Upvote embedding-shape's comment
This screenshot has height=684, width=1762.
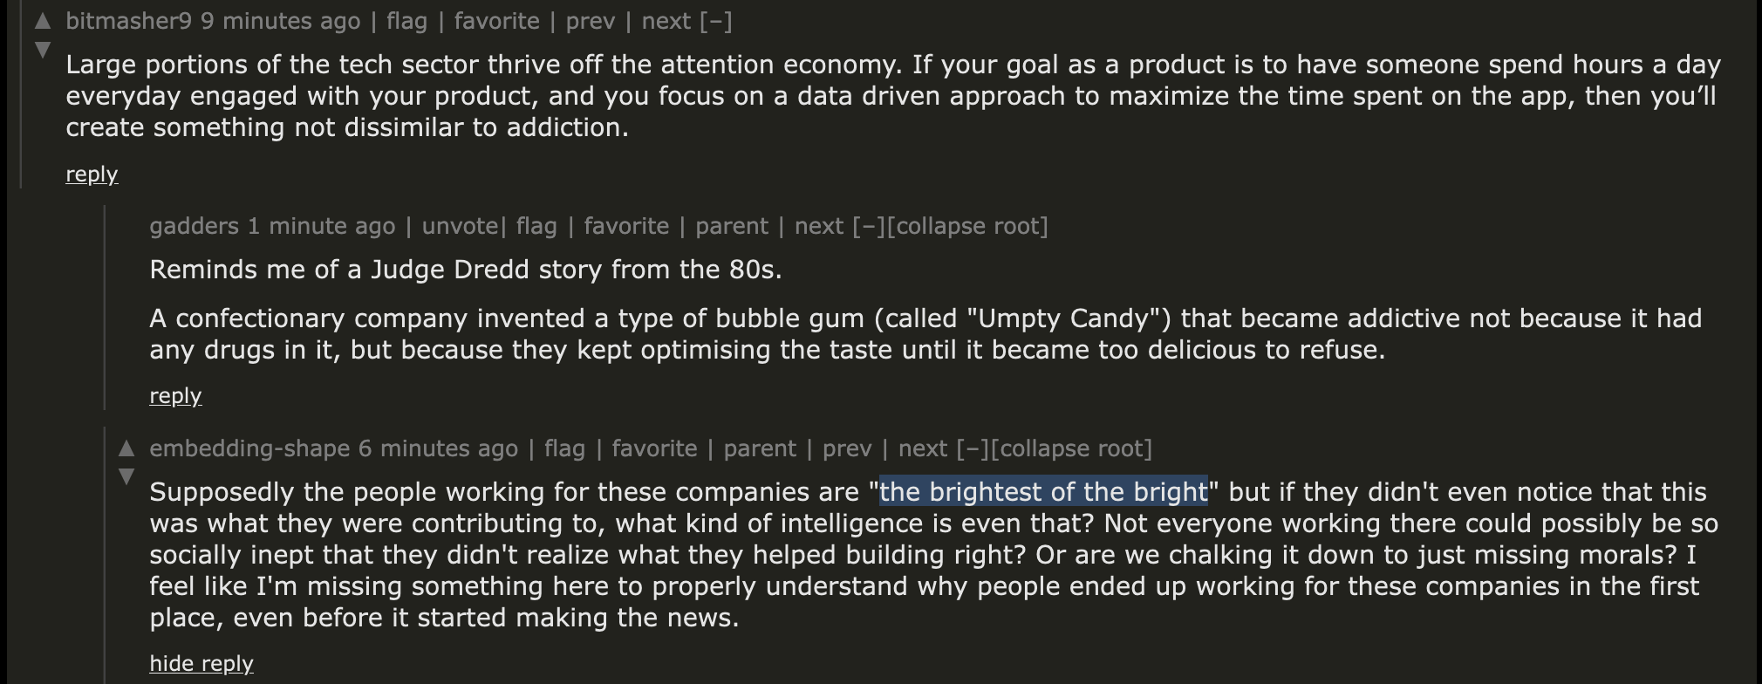(x=125, y=448)
